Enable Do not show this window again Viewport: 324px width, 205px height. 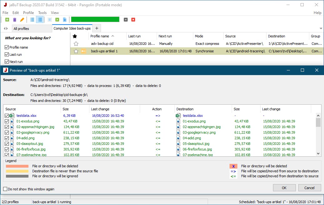click(x=5, y=189)
